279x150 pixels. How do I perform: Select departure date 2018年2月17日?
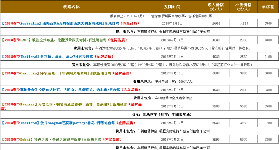(x=172, y=123)
